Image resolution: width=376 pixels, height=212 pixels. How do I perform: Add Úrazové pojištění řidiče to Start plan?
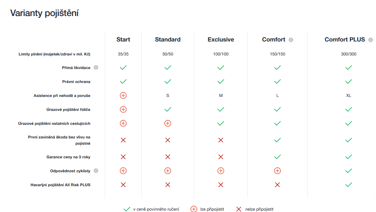(123, 109)
